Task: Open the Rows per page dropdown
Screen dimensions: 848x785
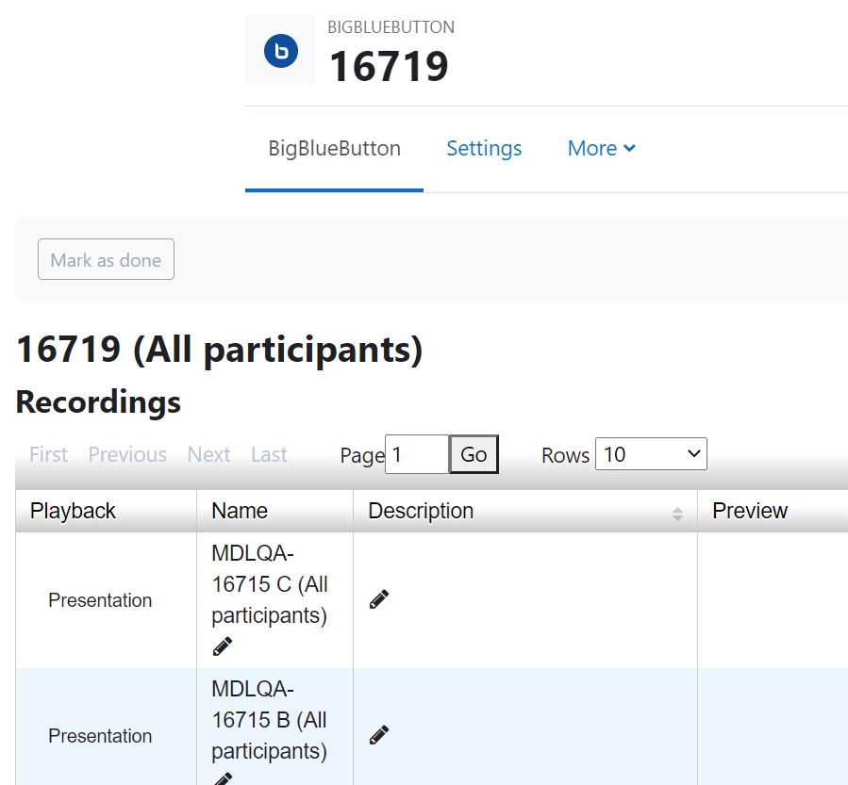Action: point(651,454)
